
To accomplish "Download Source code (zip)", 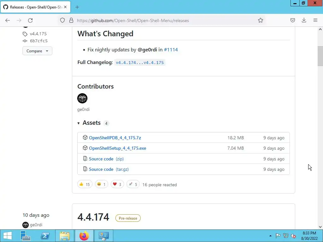I will click(106, 159).
